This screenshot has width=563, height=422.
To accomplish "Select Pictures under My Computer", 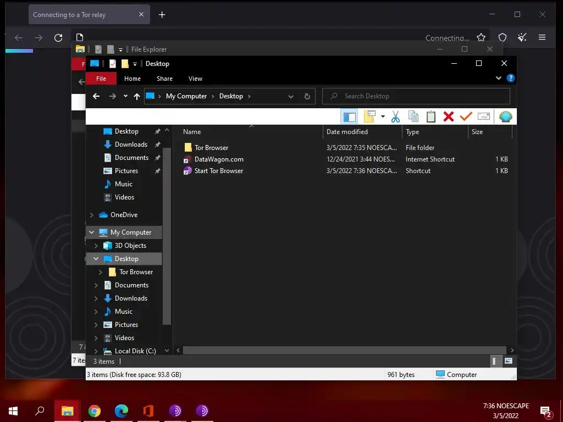I will point(126,324).
